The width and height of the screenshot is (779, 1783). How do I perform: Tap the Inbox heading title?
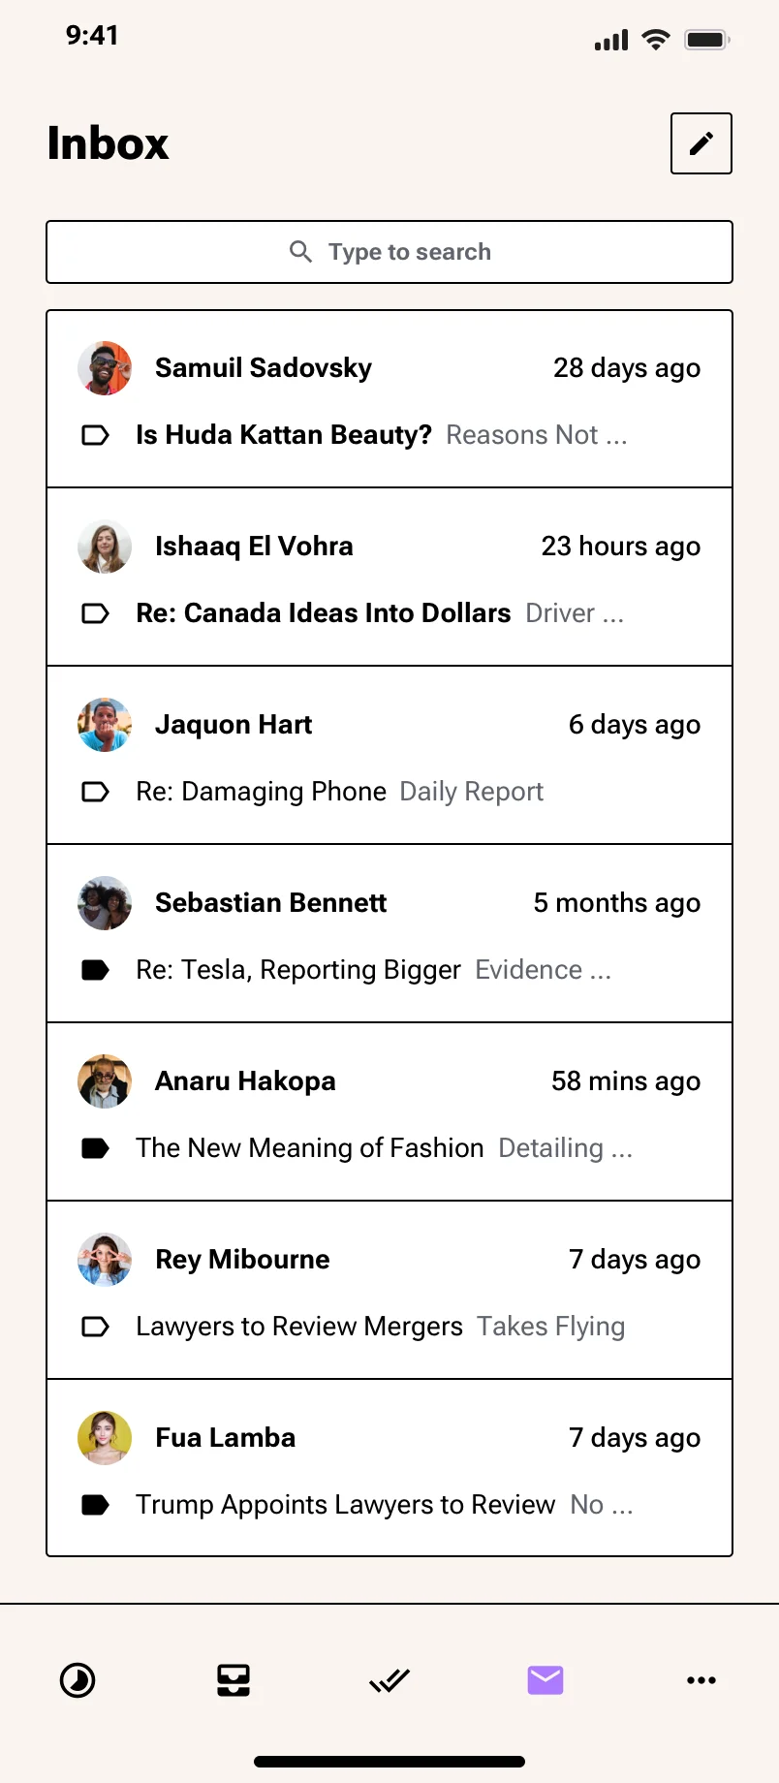[x=108, y=142]
